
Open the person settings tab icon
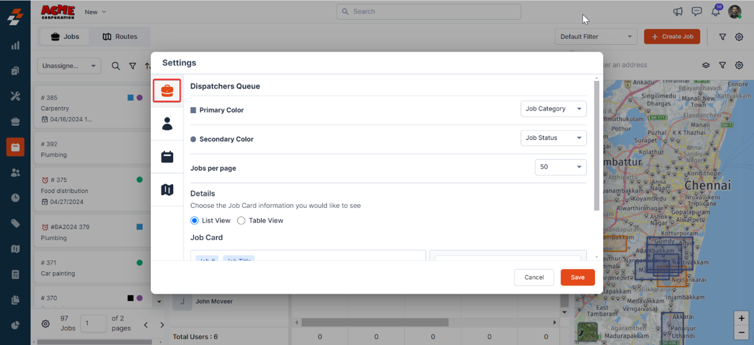167,124
